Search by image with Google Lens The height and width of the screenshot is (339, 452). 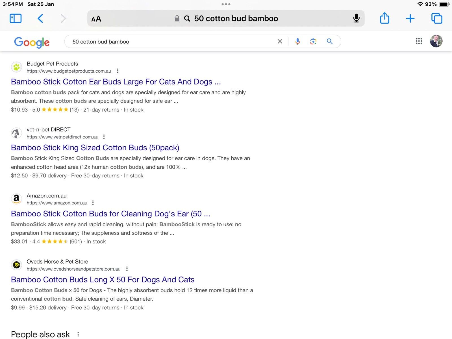[x=313, y=42]
